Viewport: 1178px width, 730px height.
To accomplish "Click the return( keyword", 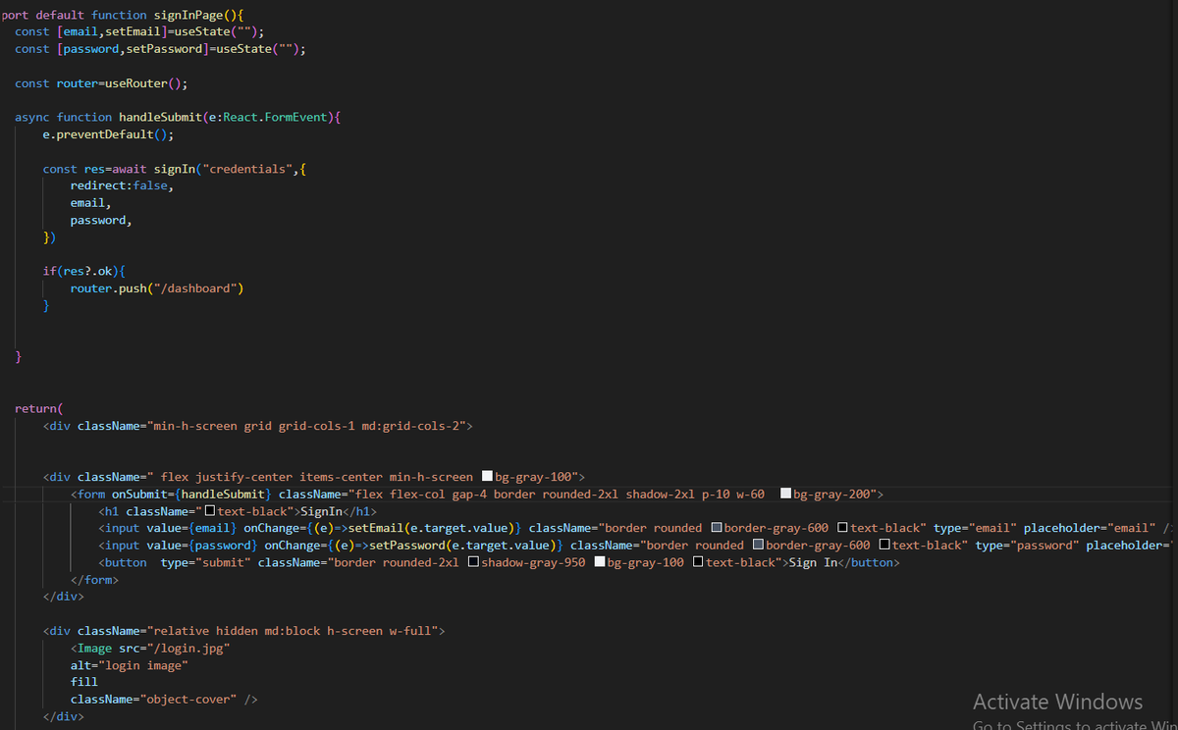I will click(x=39, y=408).
